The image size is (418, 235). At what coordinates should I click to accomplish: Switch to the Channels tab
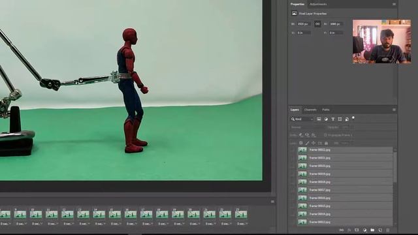(310, 110)
